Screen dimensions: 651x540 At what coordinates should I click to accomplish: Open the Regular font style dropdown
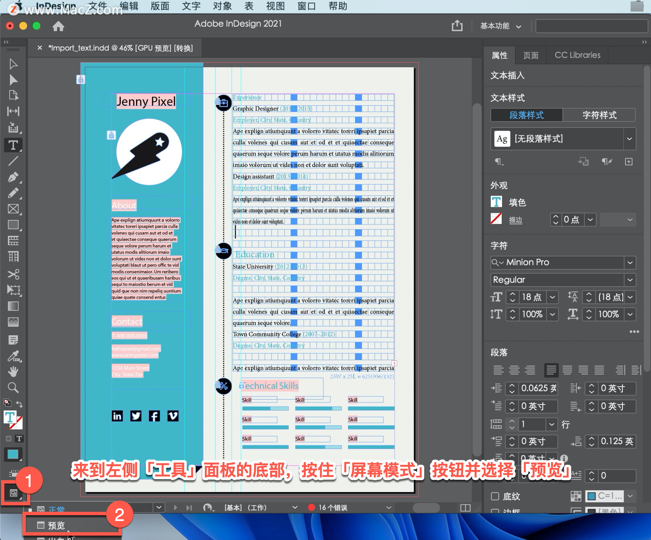(630, 280)
